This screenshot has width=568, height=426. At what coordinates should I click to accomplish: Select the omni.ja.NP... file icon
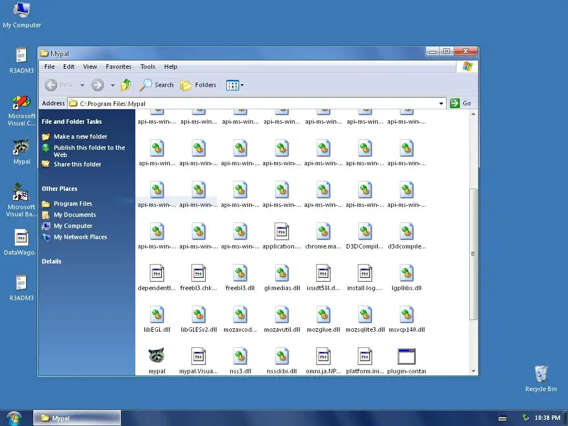(x=323, y=356)
